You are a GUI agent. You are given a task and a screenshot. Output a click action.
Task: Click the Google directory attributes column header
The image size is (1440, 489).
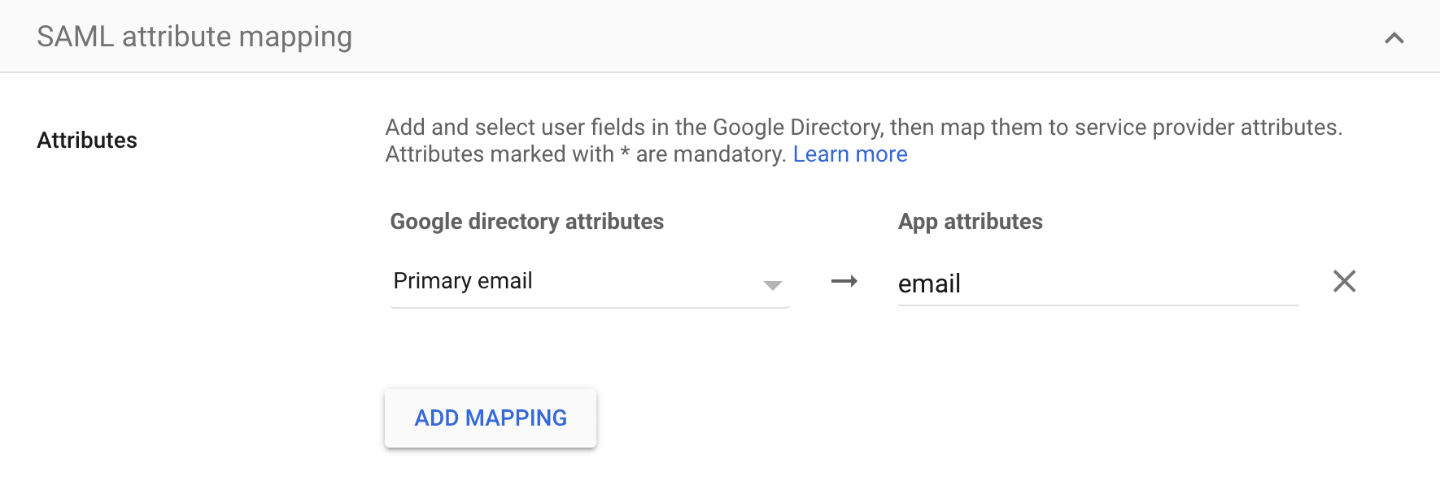pyautogui.click(x=526, y=221)
